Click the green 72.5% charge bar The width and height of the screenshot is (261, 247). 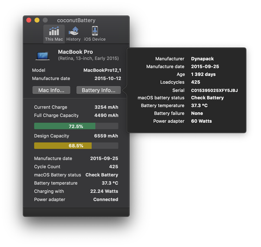tap(65, 126)
